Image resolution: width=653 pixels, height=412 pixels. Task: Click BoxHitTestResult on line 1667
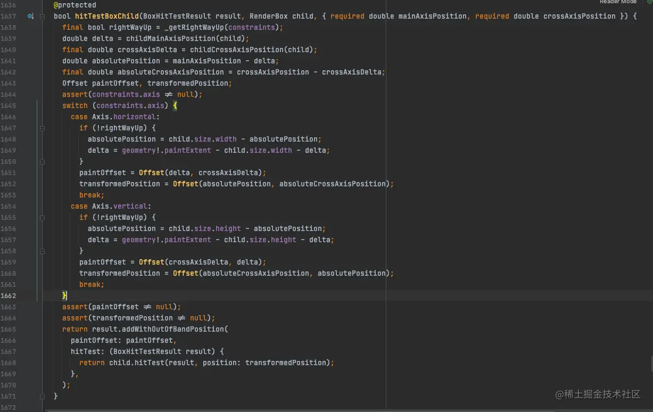tap(147, 352)
